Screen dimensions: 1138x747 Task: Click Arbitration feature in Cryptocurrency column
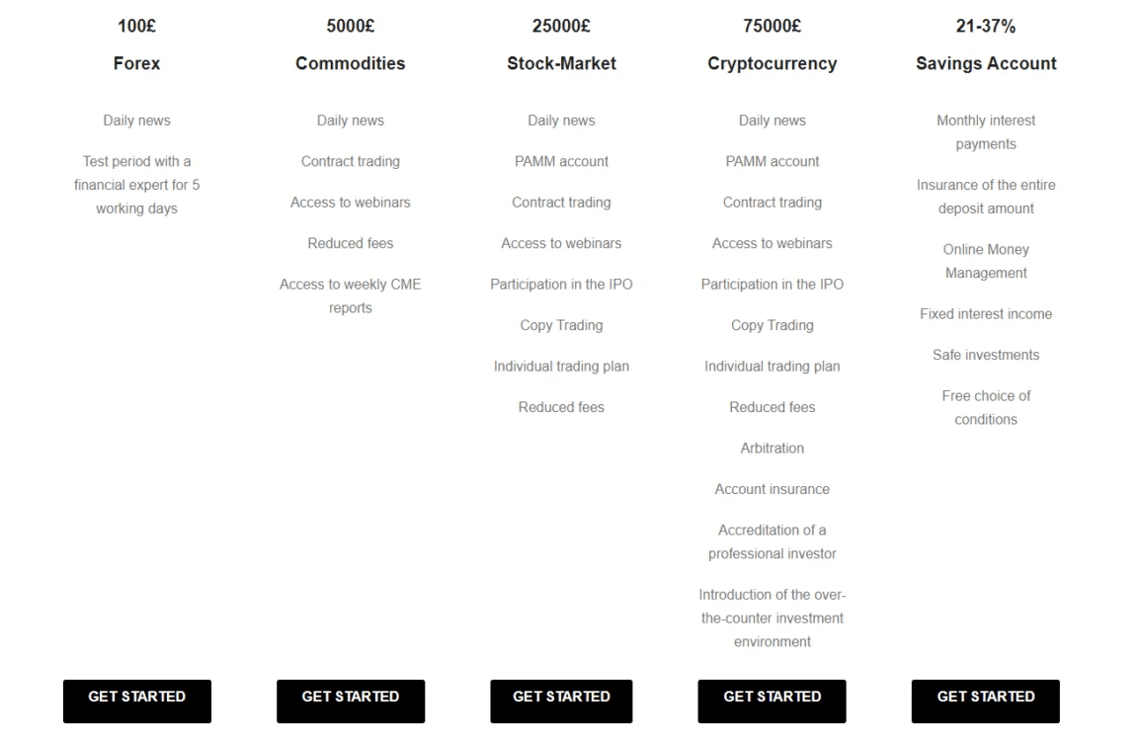pos(772,448)
